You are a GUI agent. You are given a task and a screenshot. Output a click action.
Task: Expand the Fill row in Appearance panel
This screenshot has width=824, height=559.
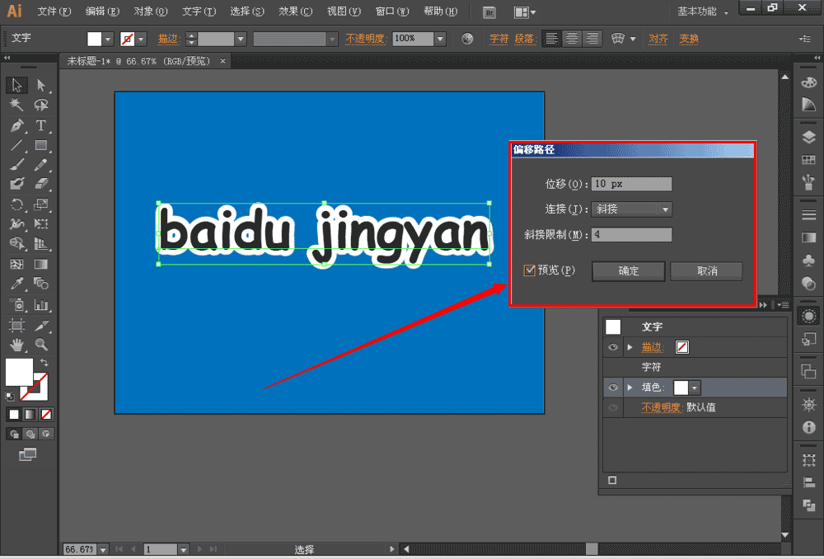click(x=630, y=388)
